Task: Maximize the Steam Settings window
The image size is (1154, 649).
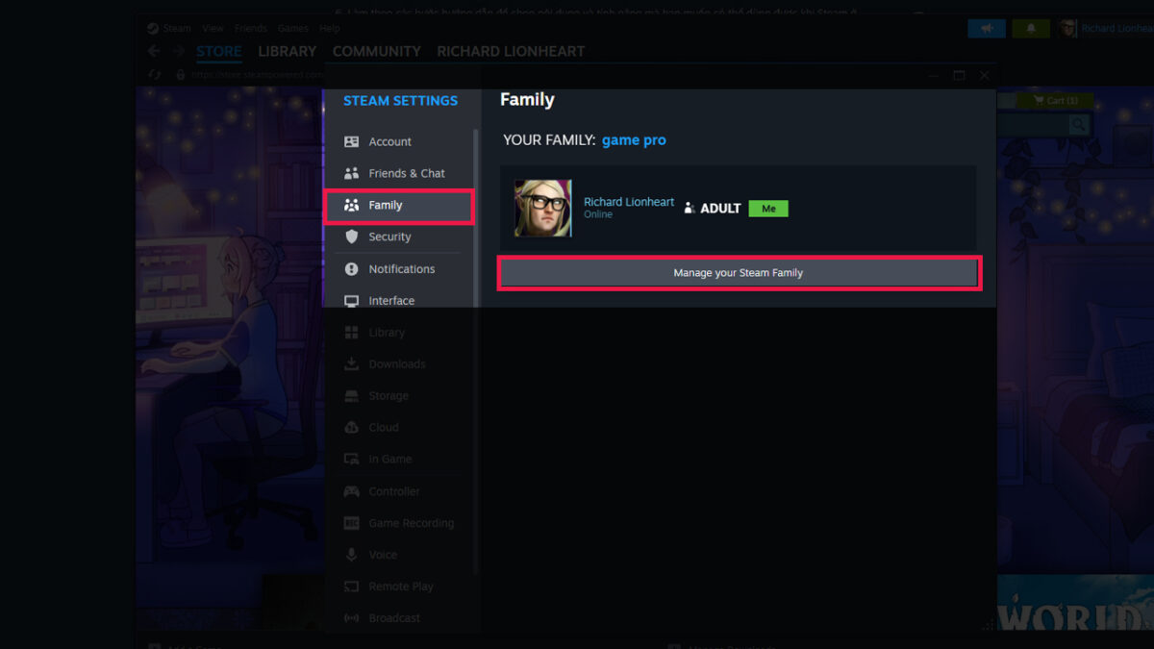Action: point(959,75)
